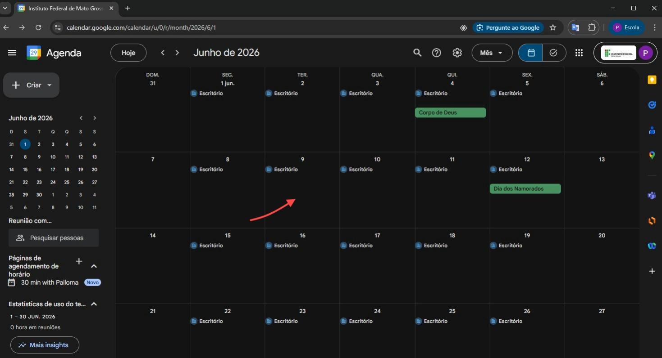Bookmark this page with star icon
This screenshot has width=662, height=358.
553,27
